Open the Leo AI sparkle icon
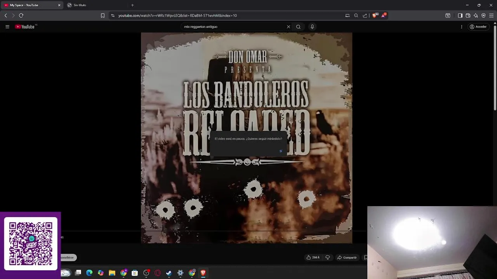This screenshot has width=497, height=279. coord(476,15)
